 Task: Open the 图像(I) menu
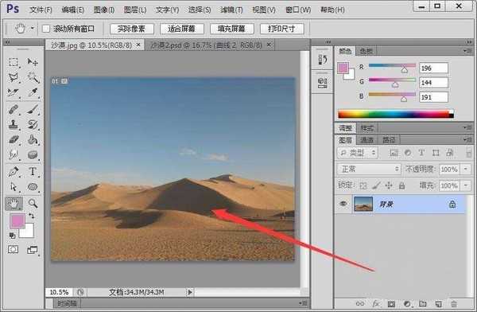104,10
